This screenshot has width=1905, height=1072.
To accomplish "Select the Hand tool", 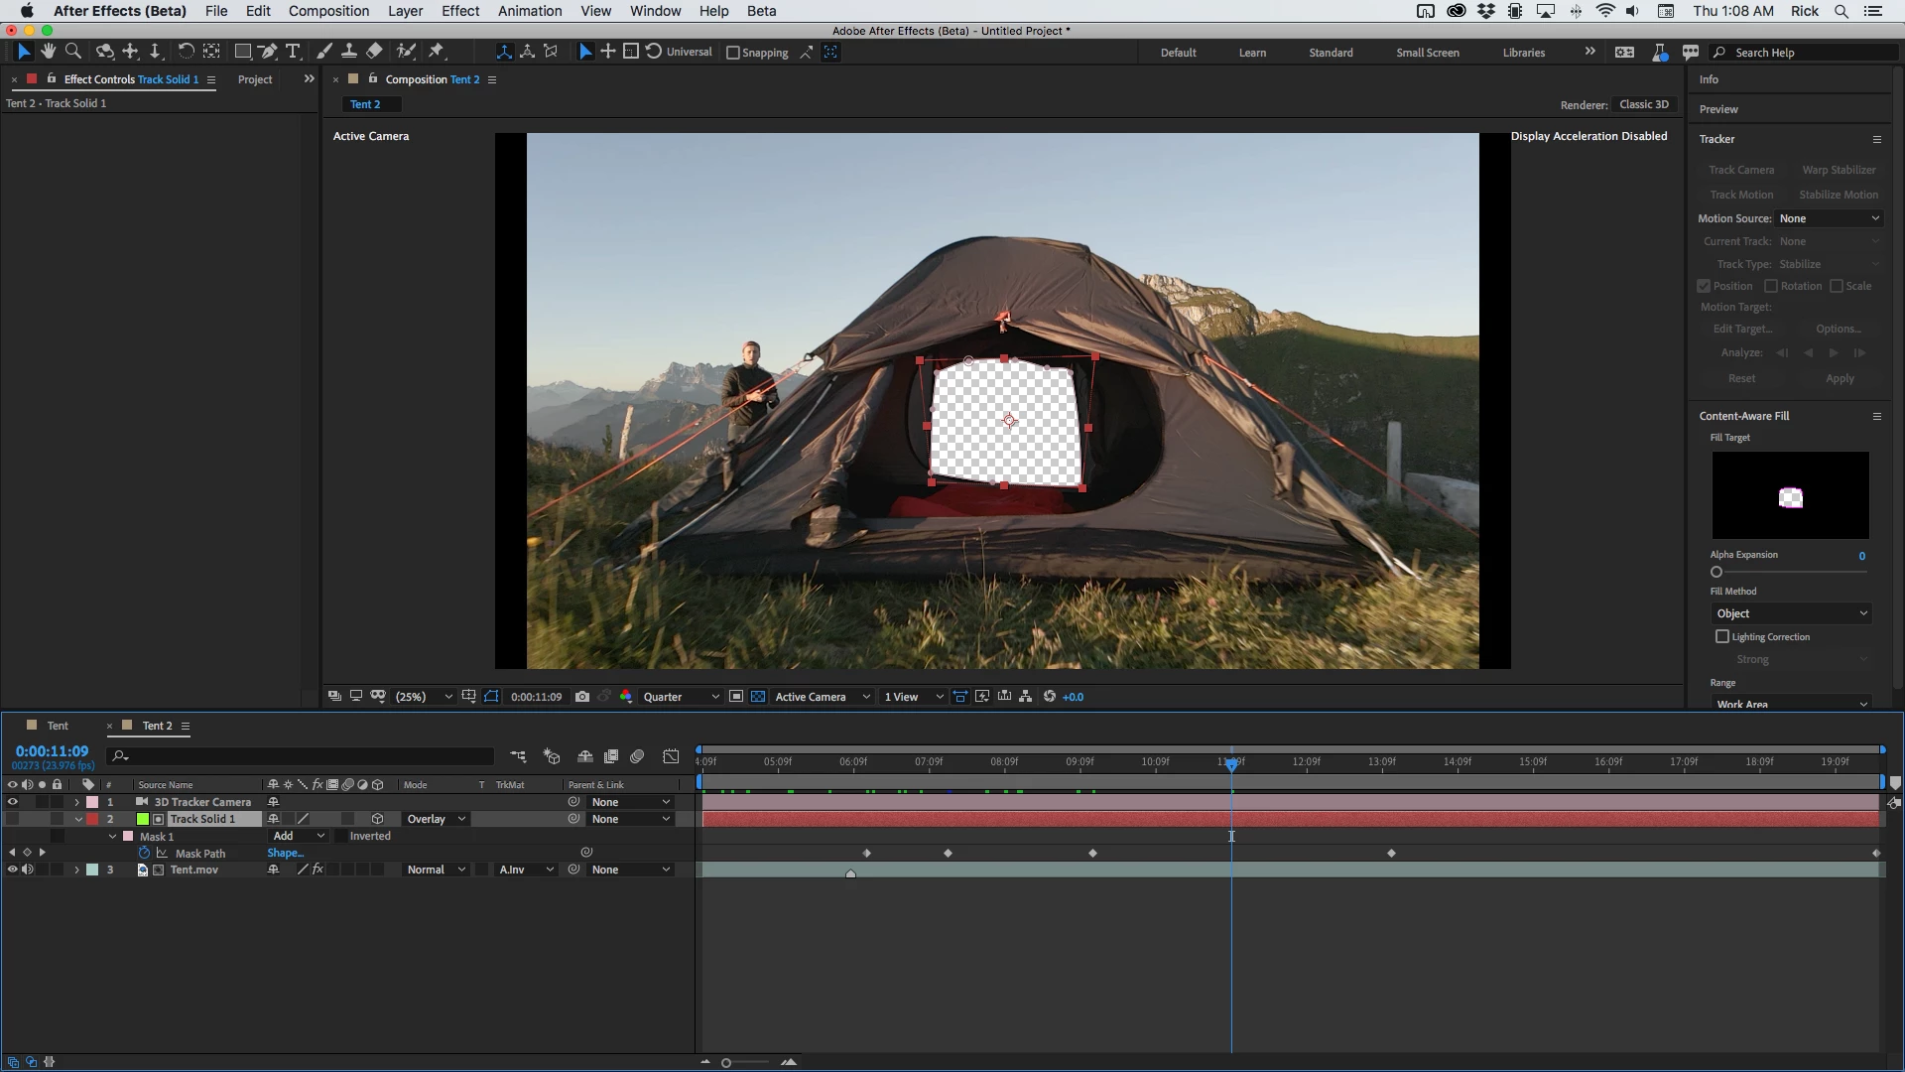I will pos(48,52).
